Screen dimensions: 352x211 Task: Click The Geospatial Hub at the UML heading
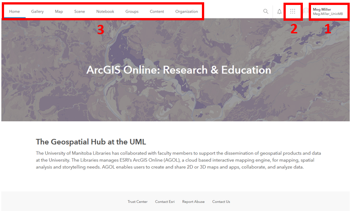pos(91,142)
